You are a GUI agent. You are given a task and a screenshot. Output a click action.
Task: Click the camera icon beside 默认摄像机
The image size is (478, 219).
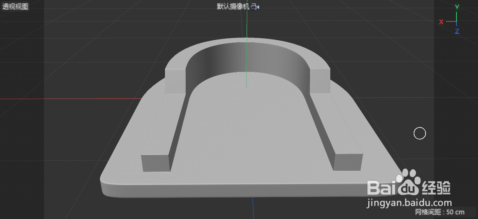pos(255,7)
